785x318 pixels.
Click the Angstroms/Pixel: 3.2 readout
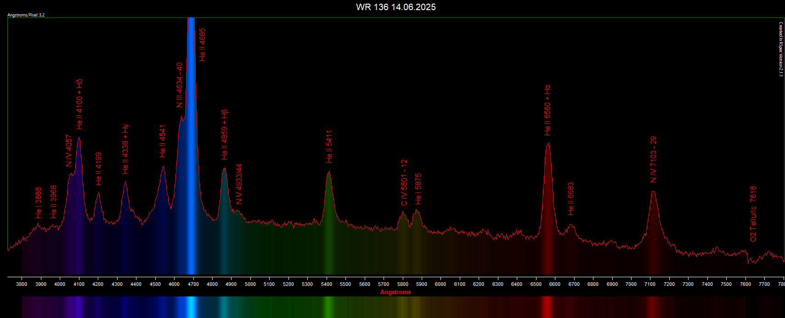(26, 15)
